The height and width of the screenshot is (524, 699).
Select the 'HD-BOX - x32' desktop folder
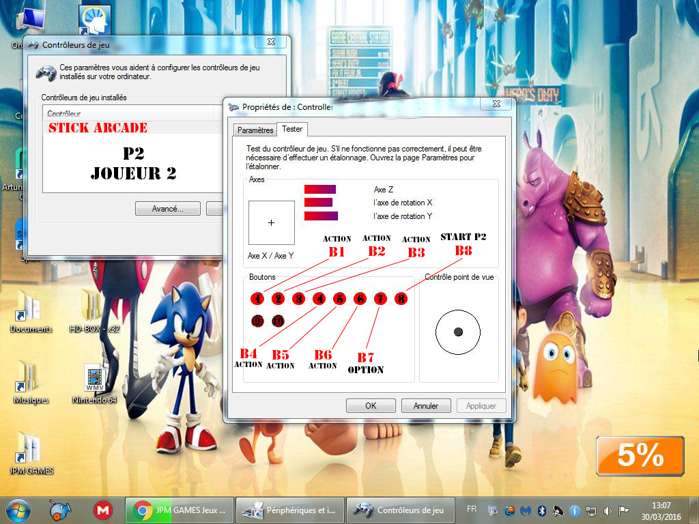click(94, 311)
